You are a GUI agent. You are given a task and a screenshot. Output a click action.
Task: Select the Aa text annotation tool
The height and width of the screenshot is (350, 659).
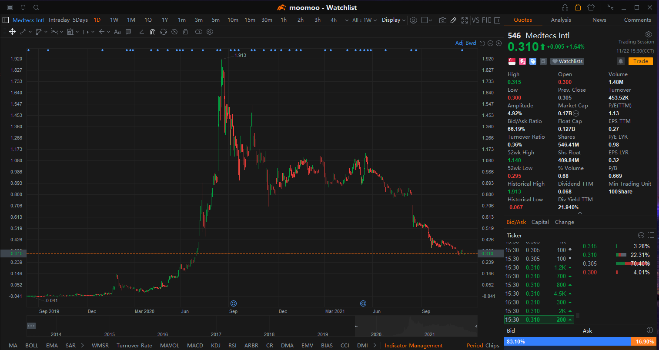click(117, 31)
